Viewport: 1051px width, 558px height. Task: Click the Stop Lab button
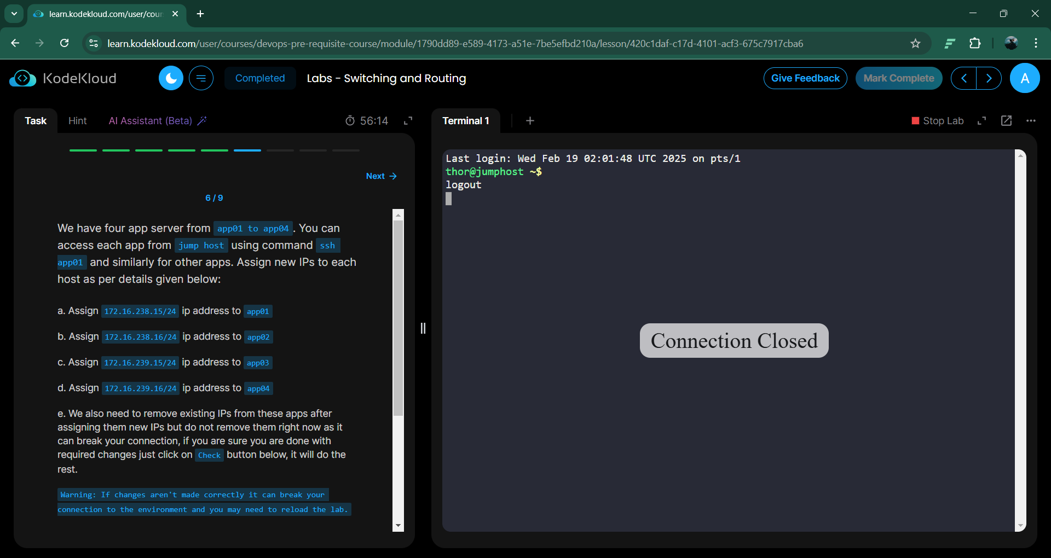tap(937, 121)
